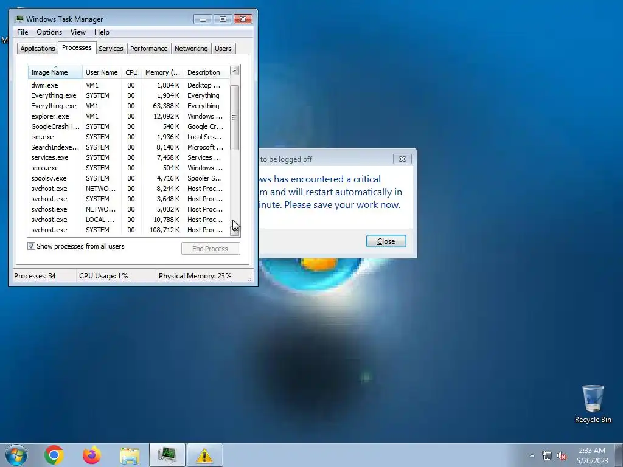Select the spoolsv.exe process
The image size is (623, 467).
coord(128,178)
